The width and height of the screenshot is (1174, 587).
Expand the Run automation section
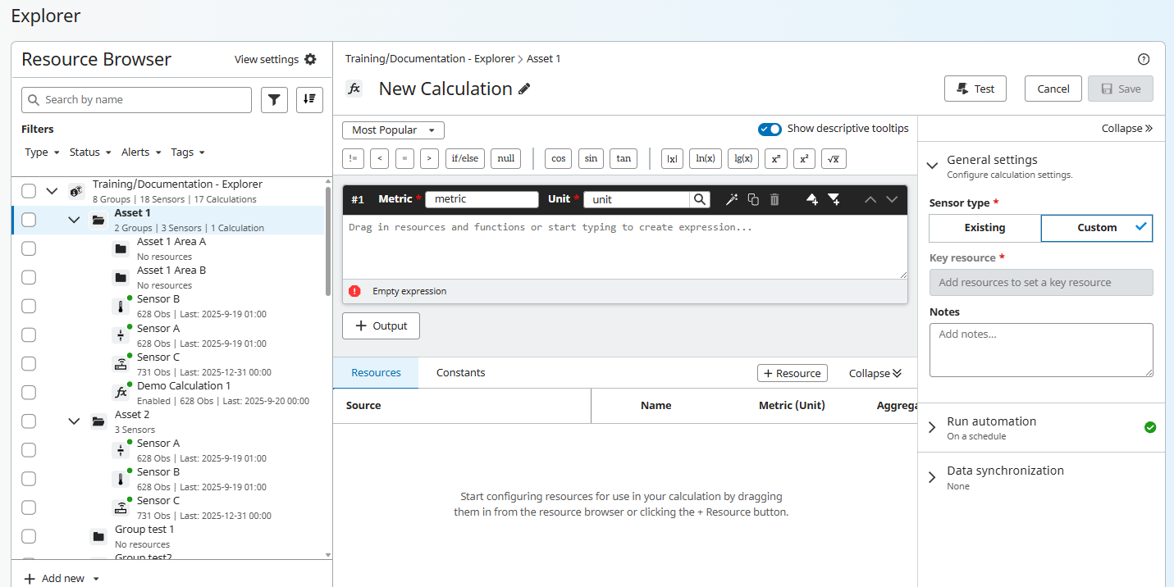(932, 427)
